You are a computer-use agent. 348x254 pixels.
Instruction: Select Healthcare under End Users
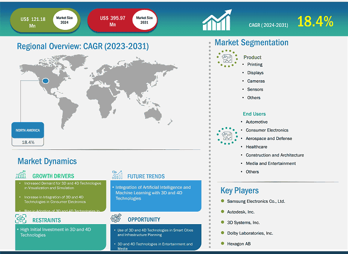(257, 147)
